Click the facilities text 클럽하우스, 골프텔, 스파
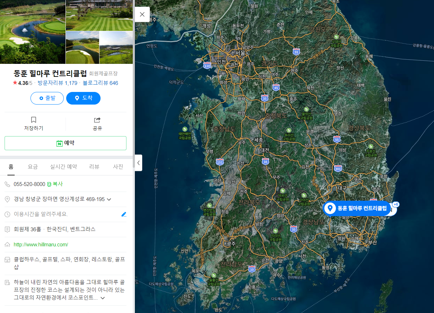This screenshot has width=434, height=313. (69, 263)
